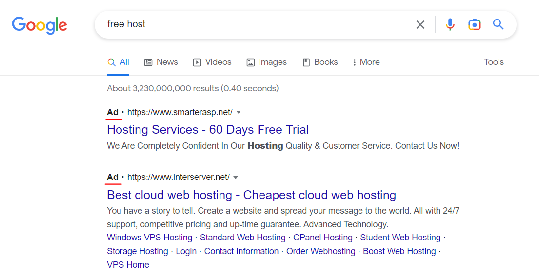The image size is (539, 278).
Task: Open the Books search tab
Action: 320,62
